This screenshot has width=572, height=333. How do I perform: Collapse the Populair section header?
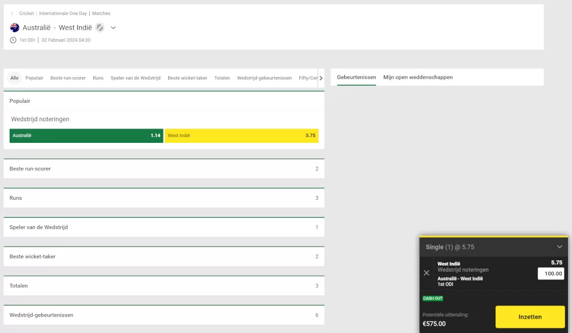(164, 101)
